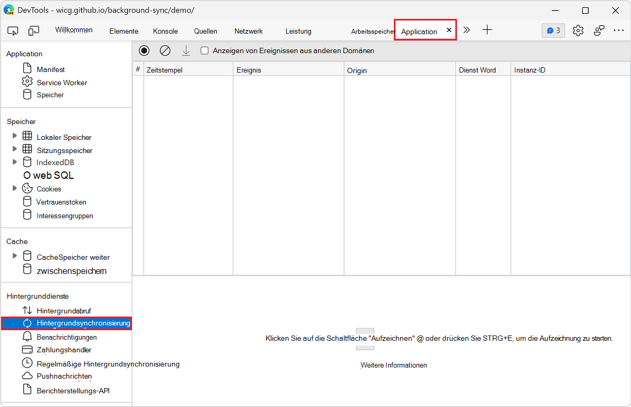
Task: Click the Dienst Word column header
Action: point(483,69)
